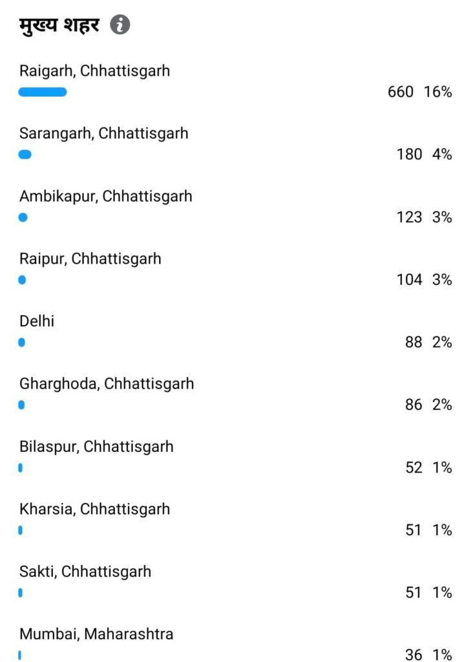471x662 pixels.
Task: Choose Raipur, Chhattisgarh row
Action: [x=90, y=259]
